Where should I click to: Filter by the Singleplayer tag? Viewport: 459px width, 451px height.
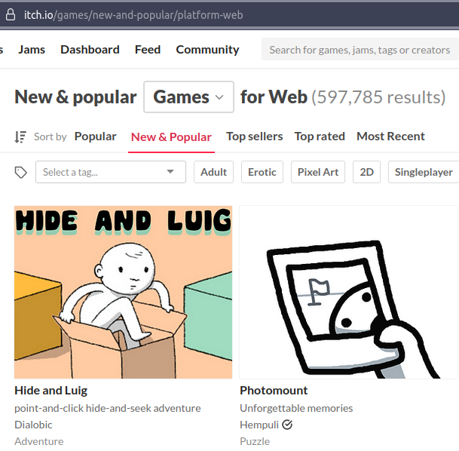click(x=424, y=172)
